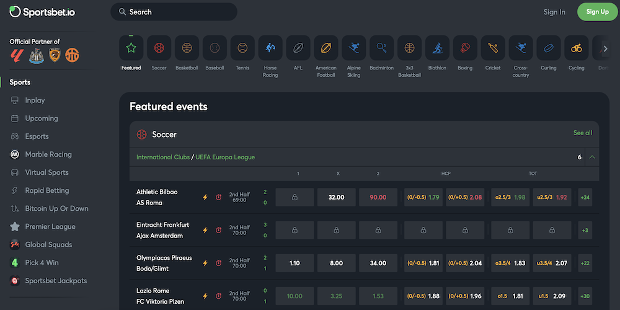Viewport: 620px width, 310px height.
Task: Select the American Football icon
Action: click(x=325, y=48)
